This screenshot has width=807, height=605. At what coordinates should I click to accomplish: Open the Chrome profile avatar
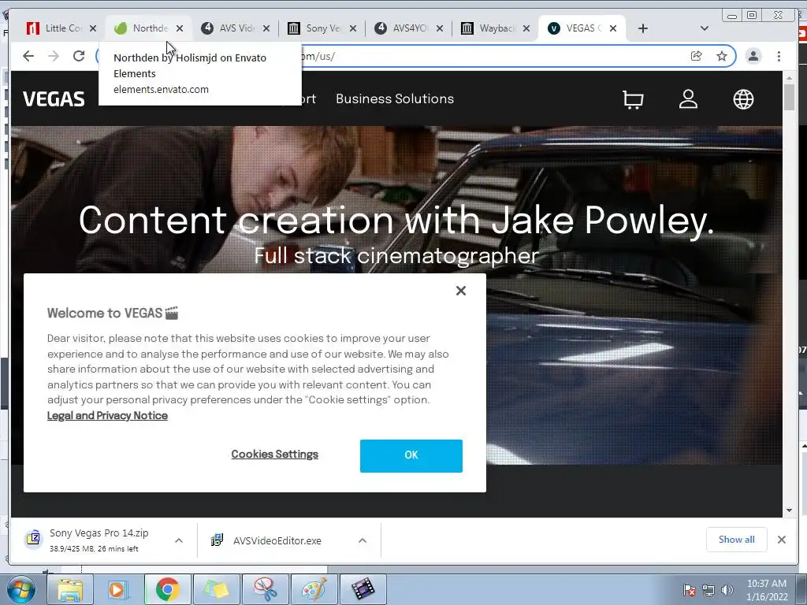pyautogui.click(x=753, y=56)
